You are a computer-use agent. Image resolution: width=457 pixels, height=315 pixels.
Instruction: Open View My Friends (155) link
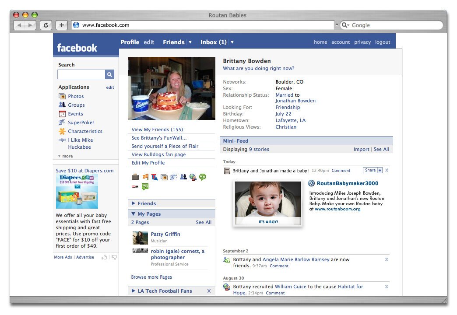tap(158, 129)
